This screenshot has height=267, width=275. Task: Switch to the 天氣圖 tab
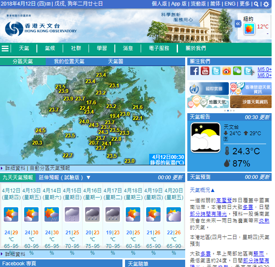tap(115, 61)
